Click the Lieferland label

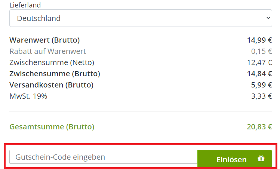tap(25, 5)
